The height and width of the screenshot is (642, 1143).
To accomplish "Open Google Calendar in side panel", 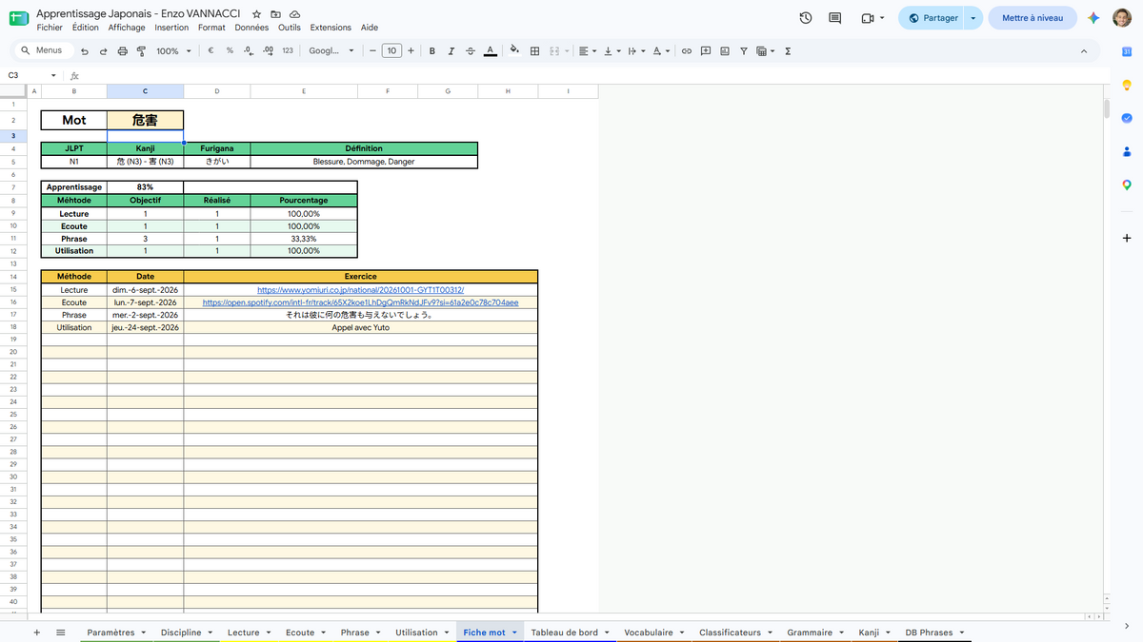I will tap(1127, 52).
